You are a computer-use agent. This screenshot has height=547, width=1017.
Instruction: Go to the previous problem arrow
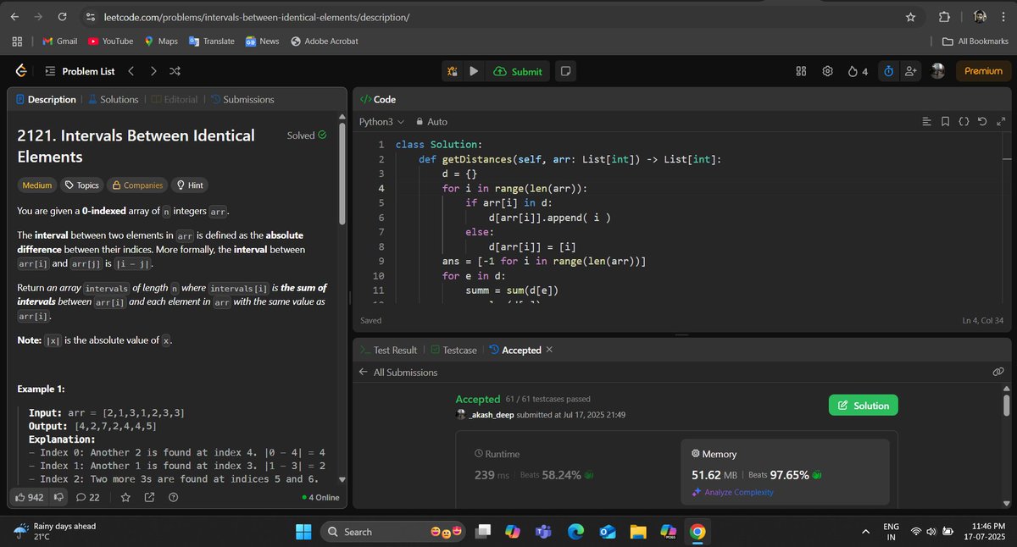pyautogui.click(x=131, y=71)
